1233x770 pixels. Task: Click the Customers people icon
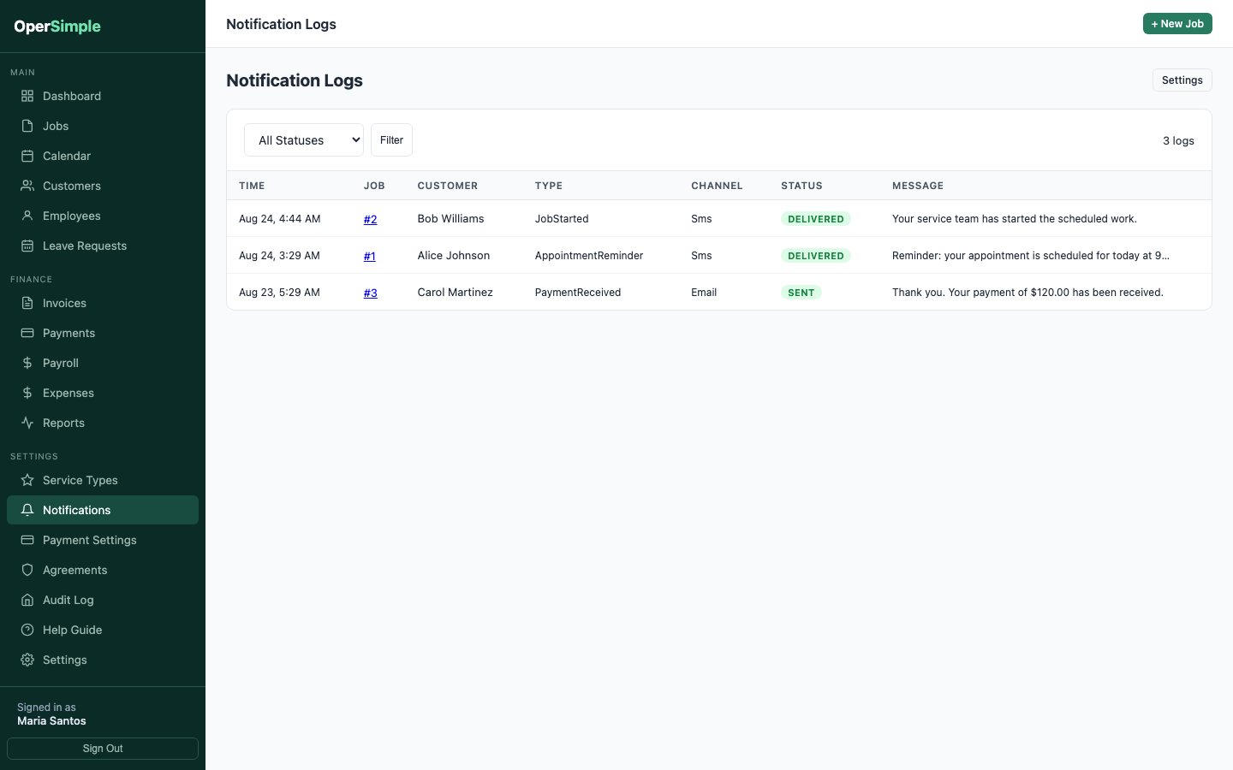pos(27,186)
